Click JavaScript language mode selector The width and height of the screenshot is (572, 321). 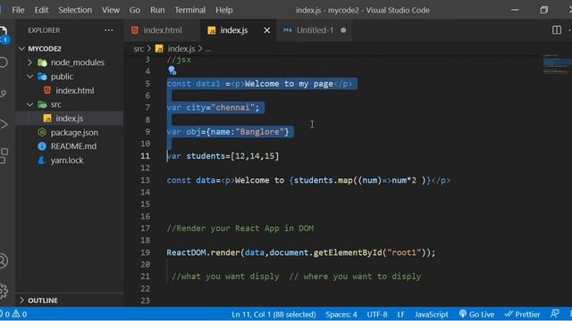pyautogui.click(x=431, y=314)
